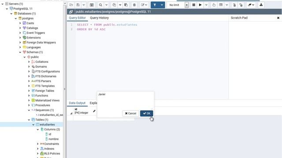Image resolution: width=282 pixels, height=158 pixels.
Task: Open the copy options dropdown arrow
Action: coord(120,5)
